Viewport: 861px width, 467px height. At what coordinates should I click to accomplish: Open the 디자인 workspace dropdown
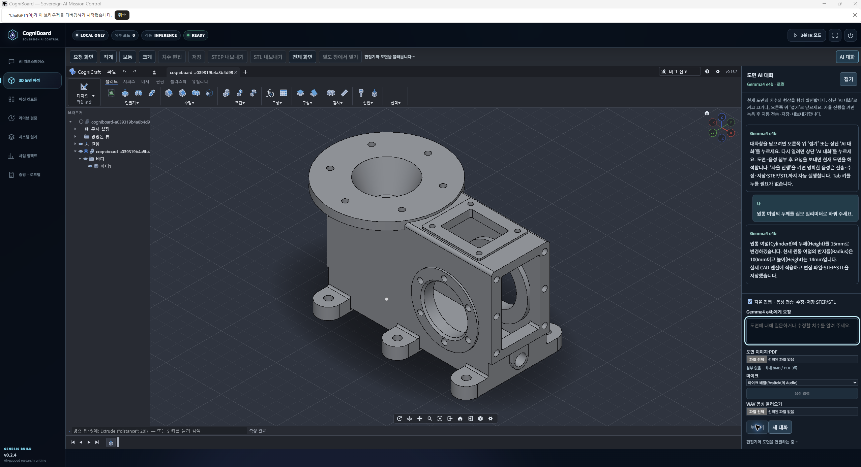(84, 92)
